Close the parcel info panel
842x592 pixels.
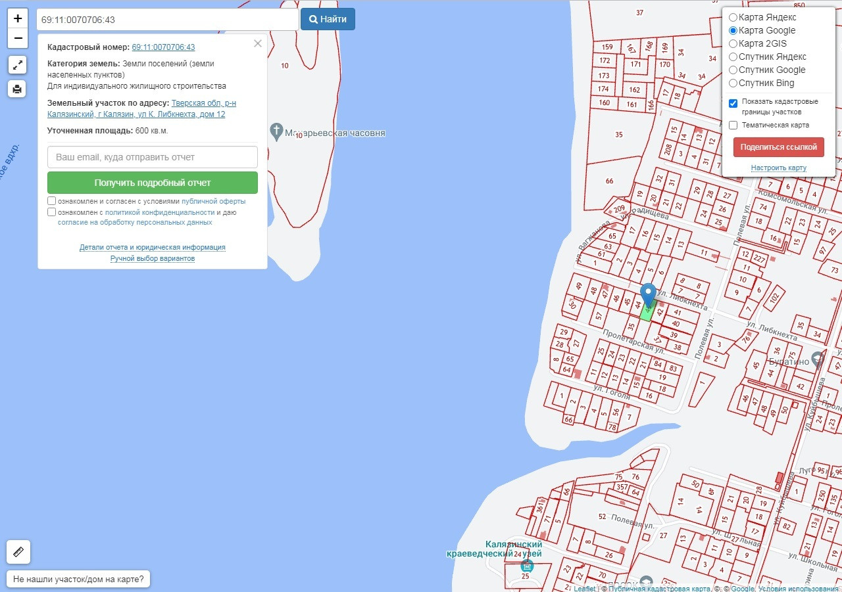(x=258, y=43)
